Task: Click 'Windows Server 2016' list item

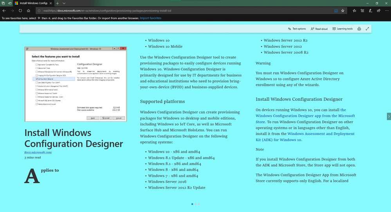Action: (x=167, y=181)
